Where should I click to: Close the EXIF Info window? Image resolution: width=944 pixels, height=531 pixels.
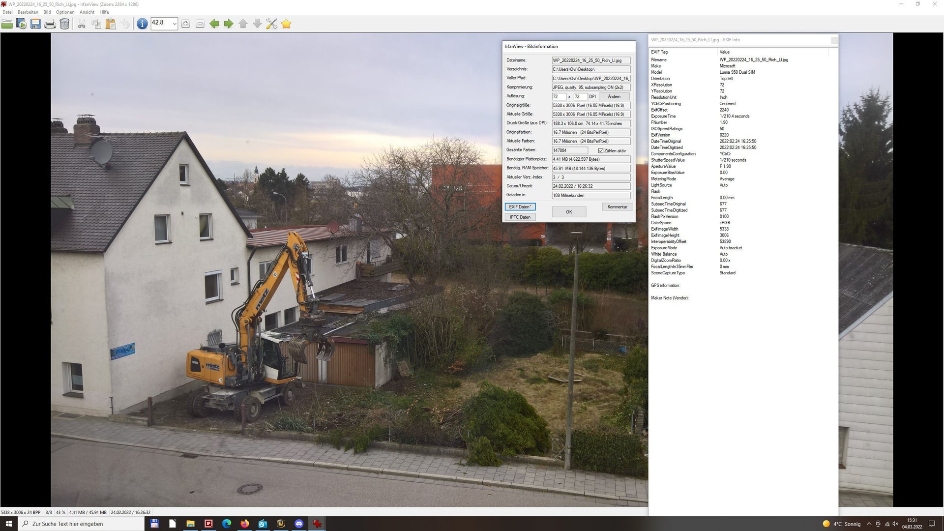pyautogui.click(x=834, y=40)
